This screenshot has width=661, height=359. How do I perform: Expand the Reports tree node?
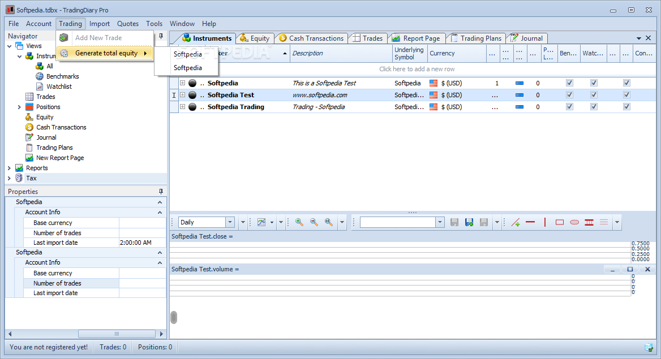pyautogui.click(x=9, y=168)
